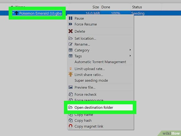Viewport: 181px width, 136px height.
Task: Select Copy name entry
Action: (x=100, y=115)
